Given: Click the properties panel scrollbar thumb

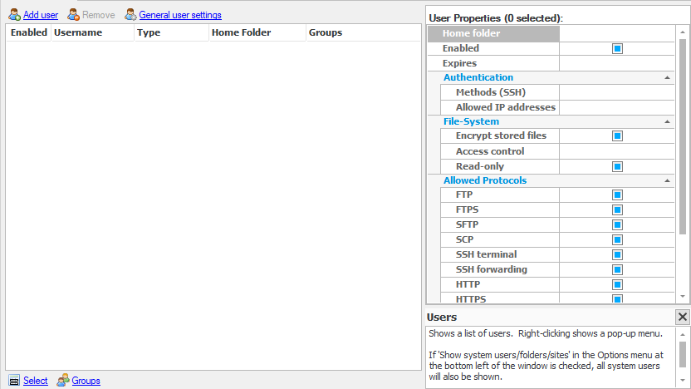Looking at the screenshot, I should coord(683,136).
